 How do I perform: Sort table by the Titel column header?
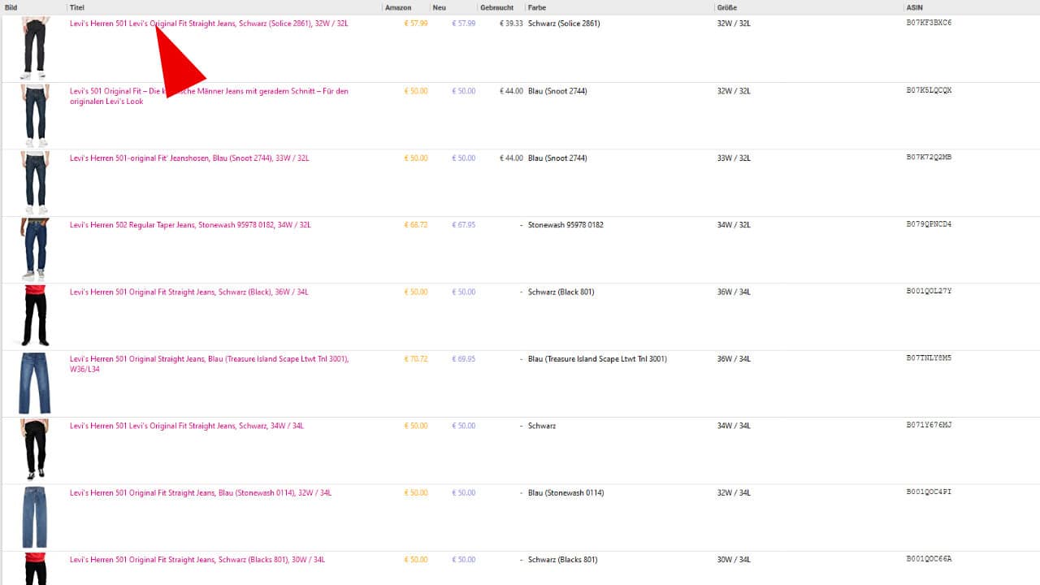[x=77, y=7]
